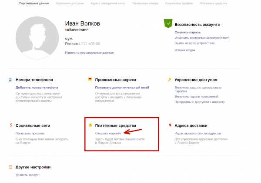Click Привязать дополнительный email link

point(122,88)
